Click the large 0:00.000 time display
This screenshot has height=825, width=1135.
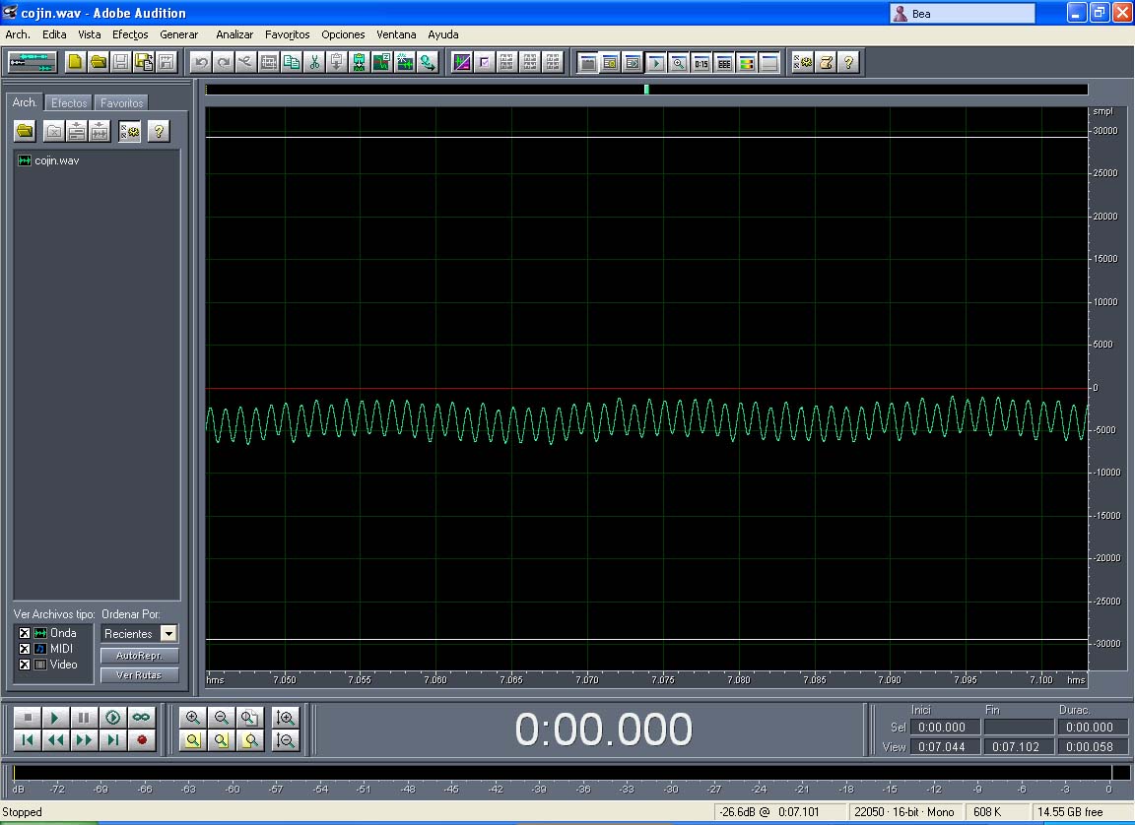point(603,729)
